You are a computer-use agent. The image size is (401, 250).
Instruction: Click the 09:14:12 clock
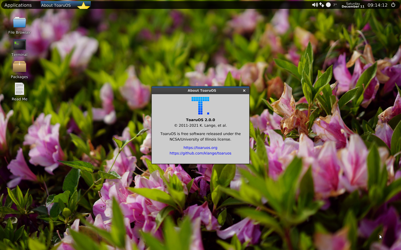[377, 5]
